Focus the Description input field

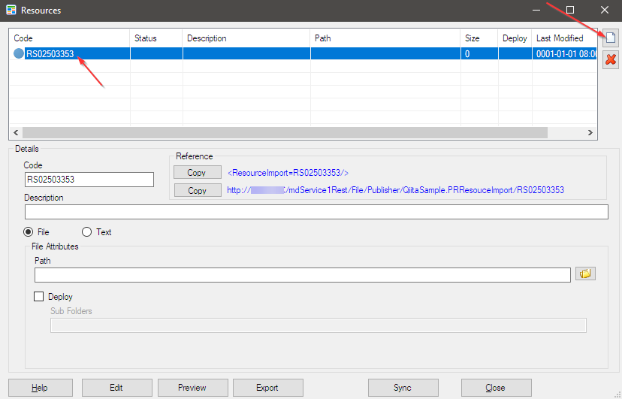[x=316, y=212]
